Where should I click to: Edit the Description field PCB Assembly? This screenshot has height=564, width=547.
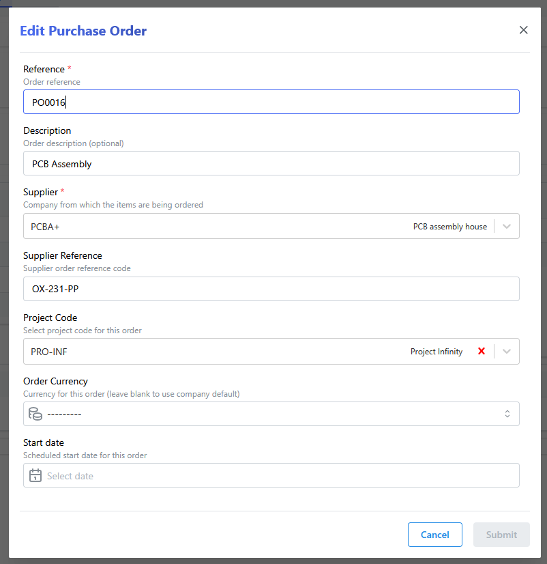click(271, 163)
